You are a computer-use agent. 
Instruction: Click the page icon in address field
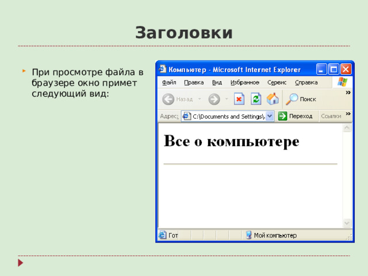pos(186,116)
